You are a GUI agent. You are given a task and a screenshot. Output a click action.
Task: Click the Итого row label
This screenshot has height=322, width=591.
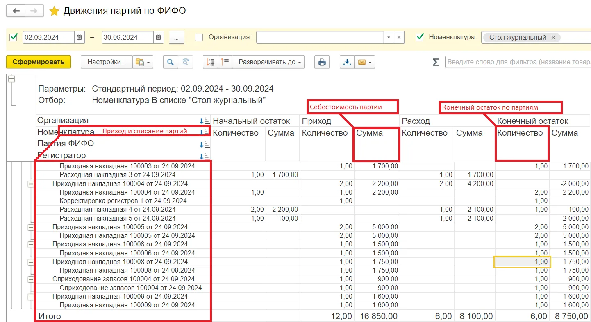50,316
